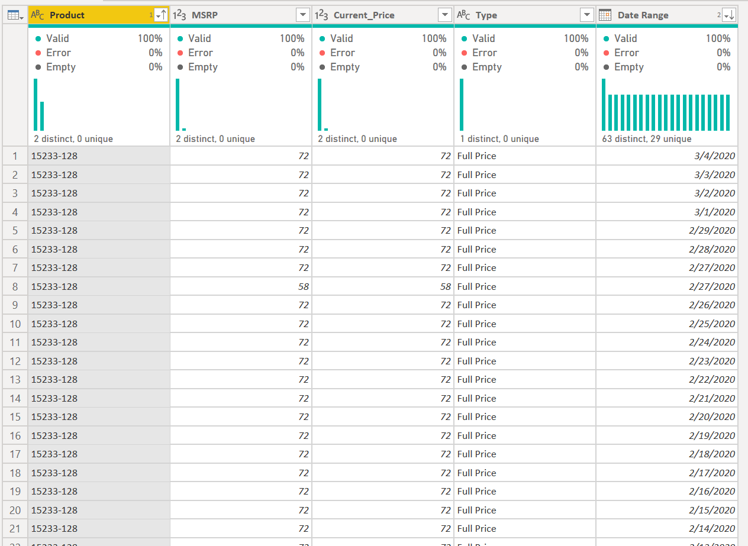This screenshot has height=546, width=748.
Task: Click date cell 2/17/2020
Action: coord(667,473)
